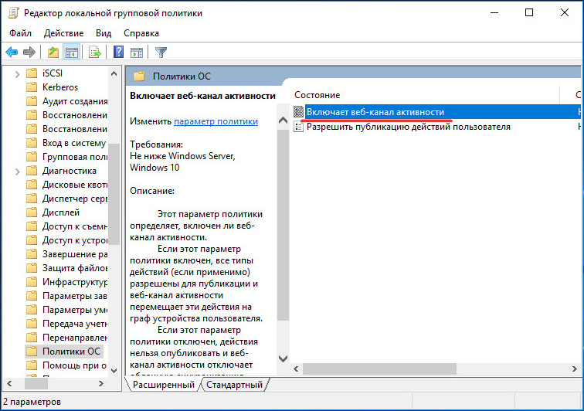The height and width of the screenshot is (411, 584).
Task: Click the description pane scroll up arrow
Action: [x=283, y=121]
